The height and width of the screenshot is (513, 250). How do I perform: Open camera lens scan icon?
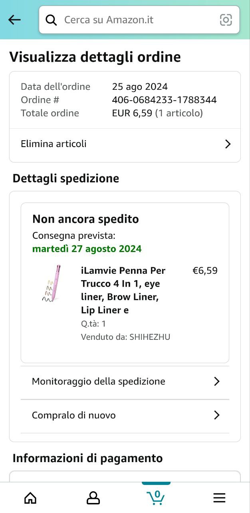[226, 20]
